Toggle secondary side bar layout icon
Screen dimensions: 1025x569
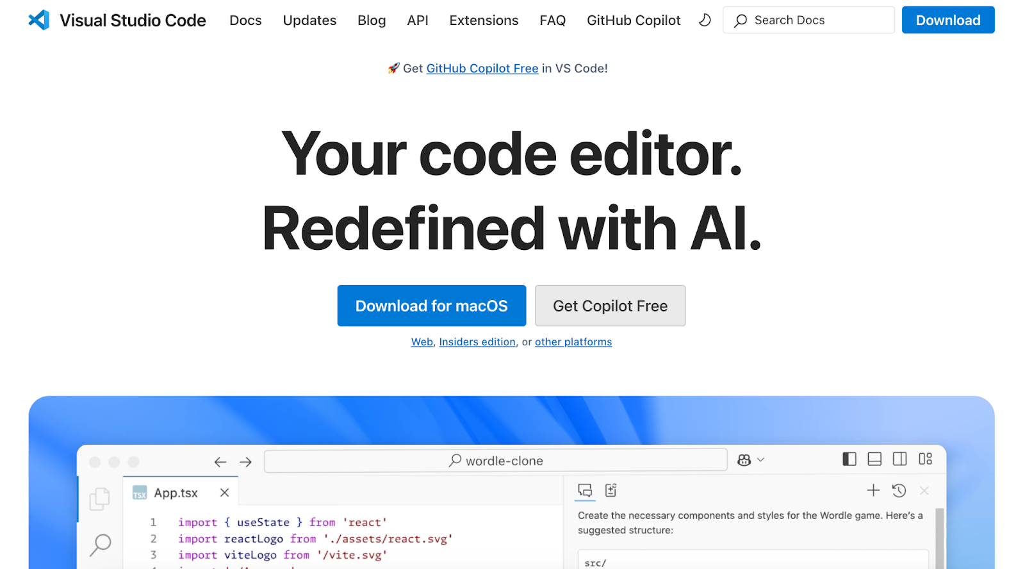(899, 459)
